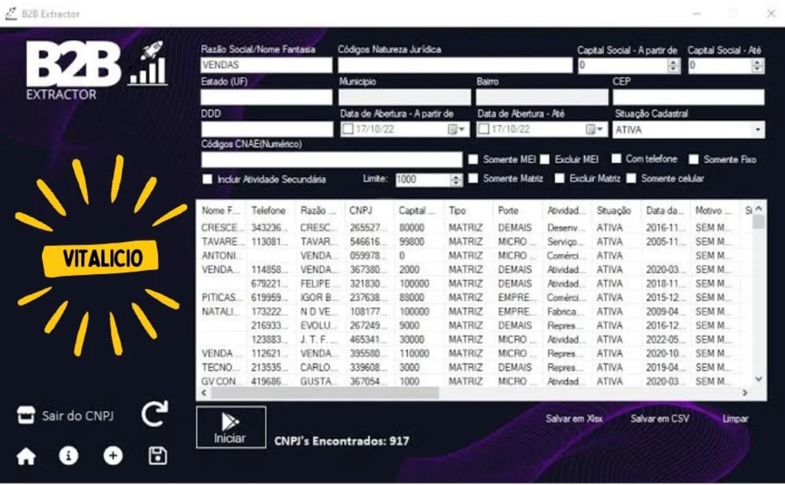Select the TECNO... table row
The image size is (785, 485).
(476, 368)
